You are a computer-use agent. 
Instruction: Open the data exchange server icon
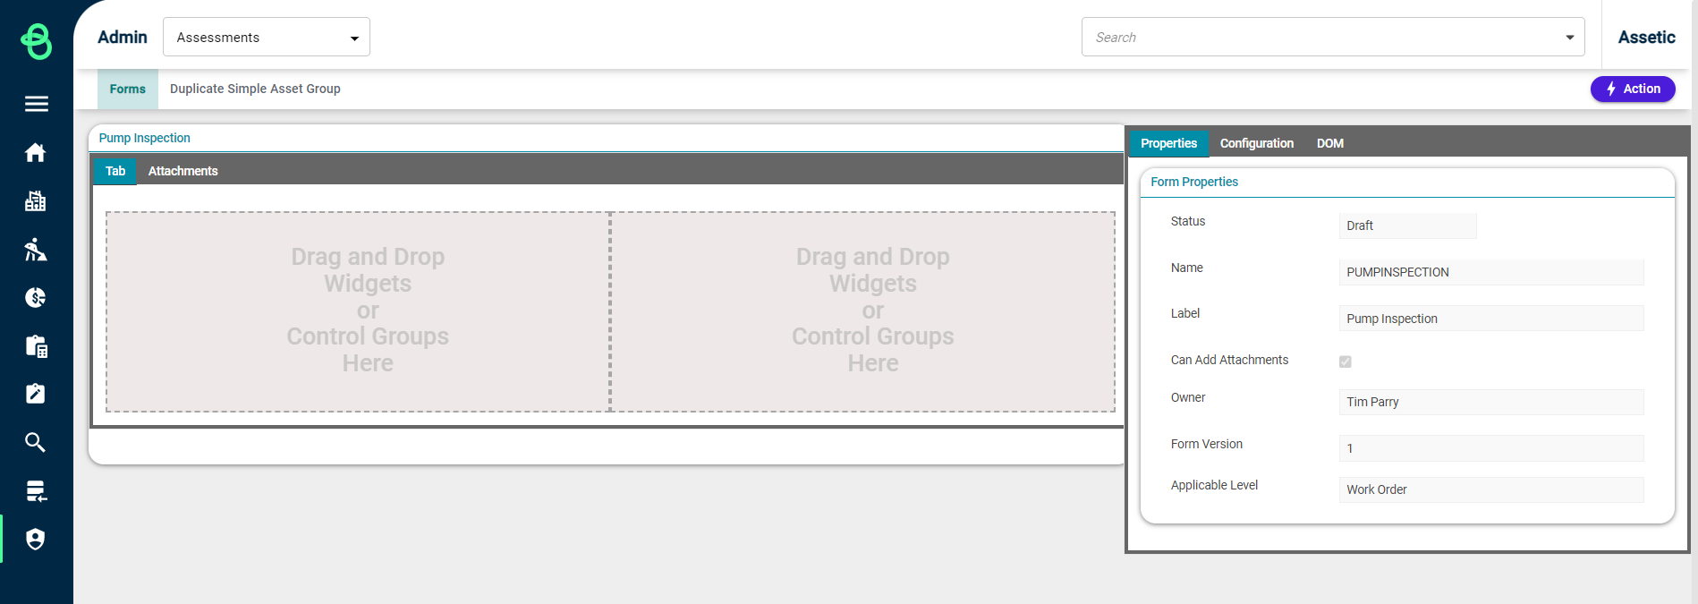(36, 490)
